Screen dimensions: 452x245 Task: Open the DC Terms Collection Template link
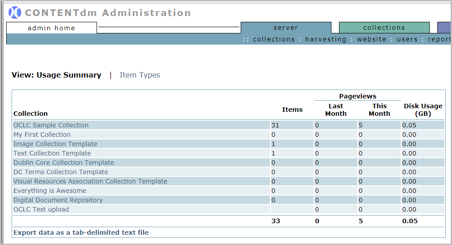point(61,172)
